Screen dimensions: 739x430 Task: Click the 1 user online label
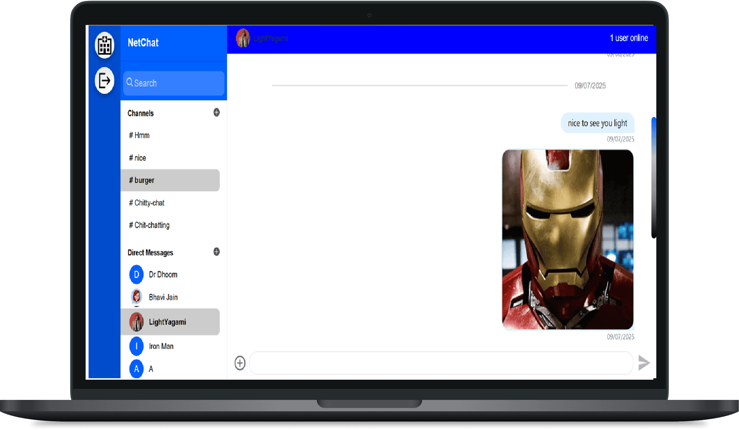tap(629, 38)
